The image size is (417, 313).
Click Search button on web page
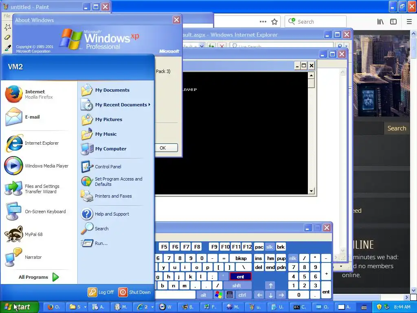tap(397, 128)
